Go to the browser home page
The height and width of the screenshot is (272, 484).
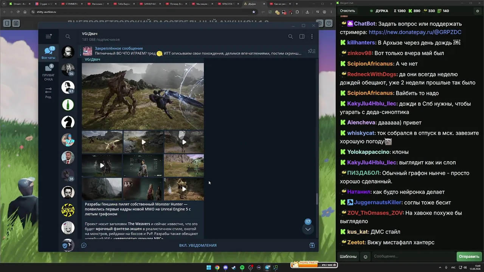pos(25,12)
